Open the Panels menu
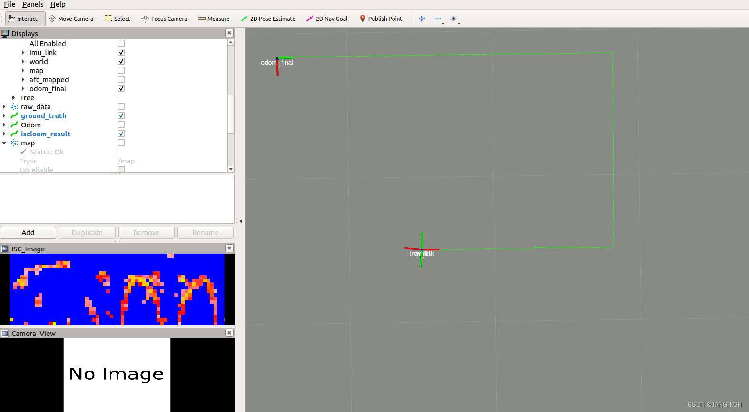The image size is (749, 412). pyautogui.click(x=33, y=4)
